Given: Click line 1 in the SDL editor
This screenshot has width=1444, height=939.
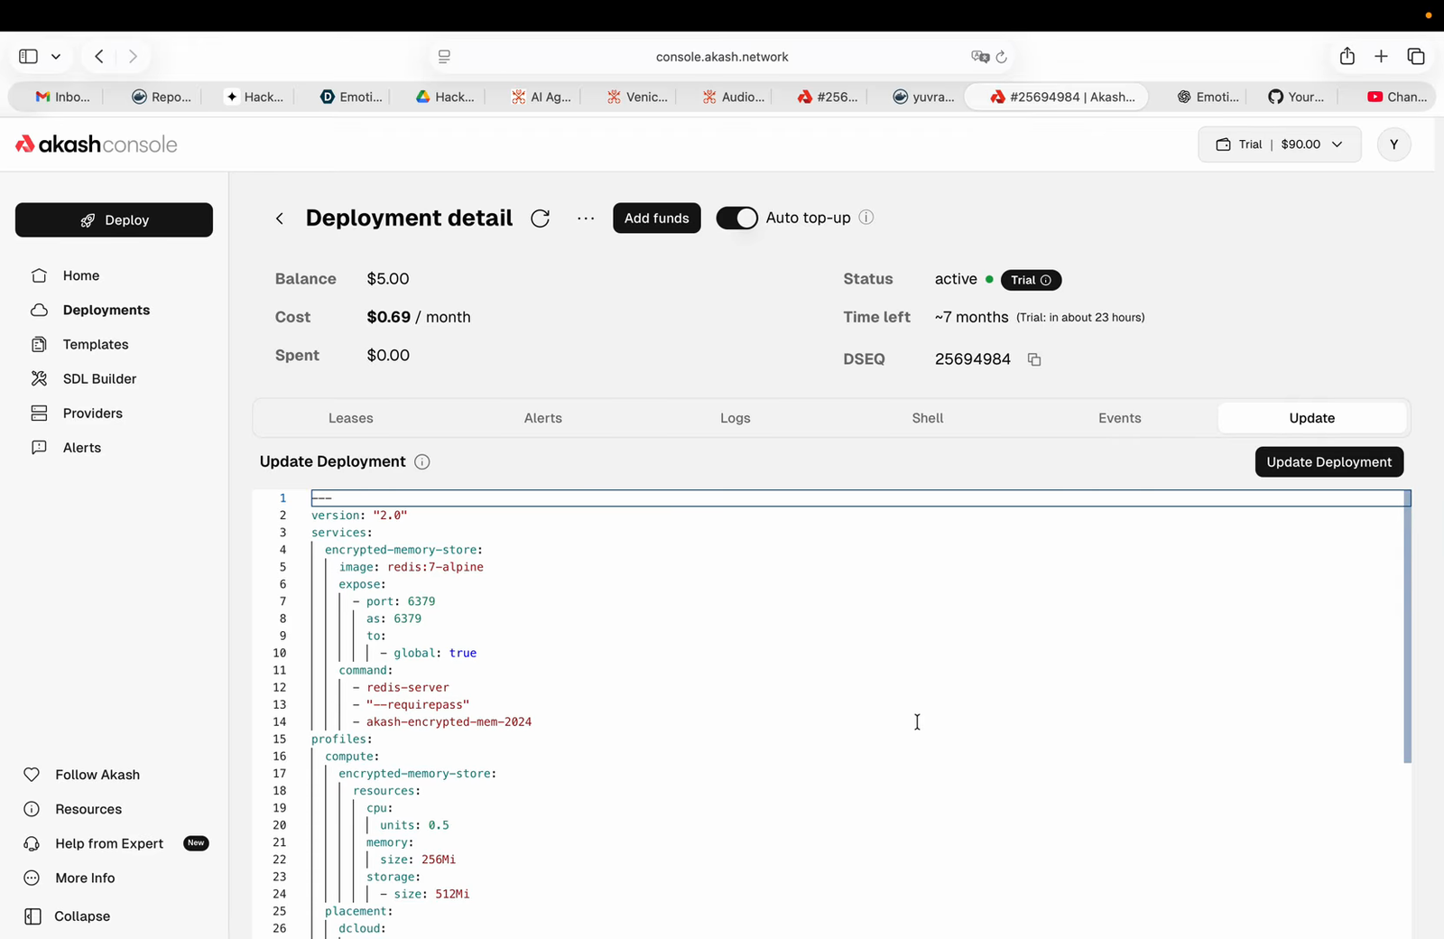Looking at the screenshot, I should tap(859, 498).
